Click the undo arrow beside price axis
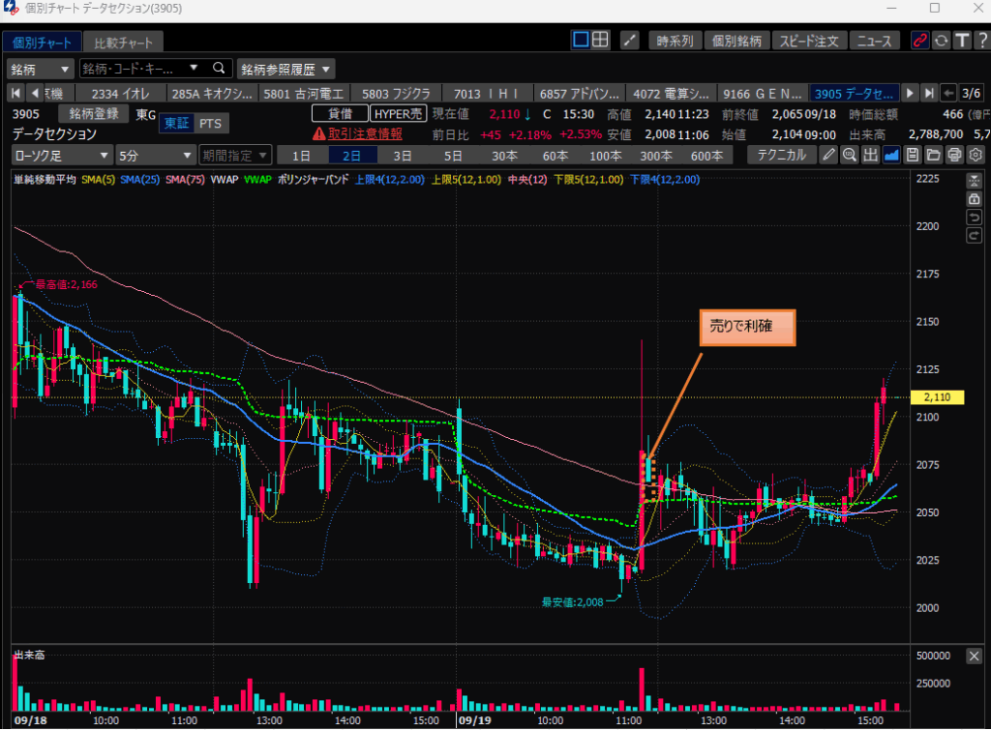Image resolution: width=991 pixels, height=730 pixels. 974,217
